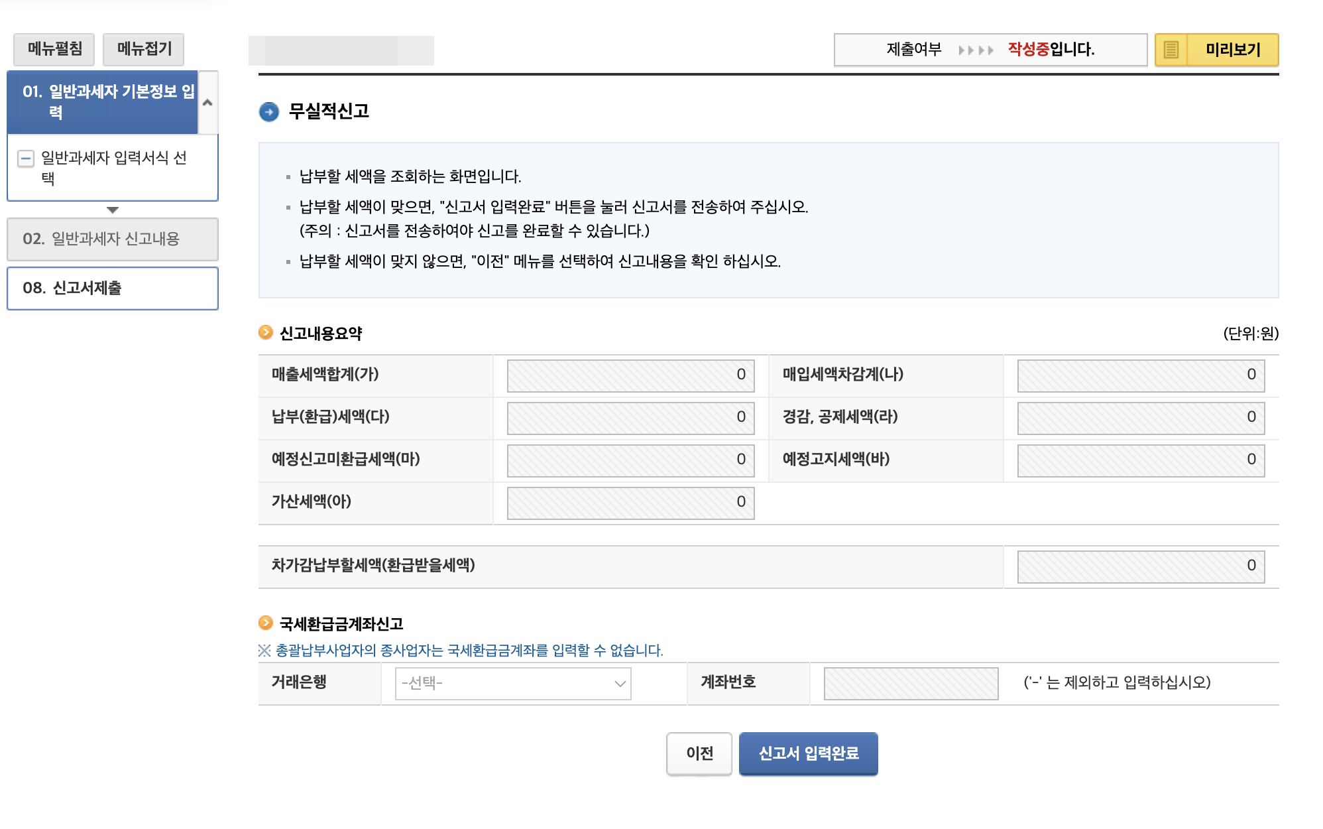Click the 차가감납부할세액 amount field

(1139, 567)
